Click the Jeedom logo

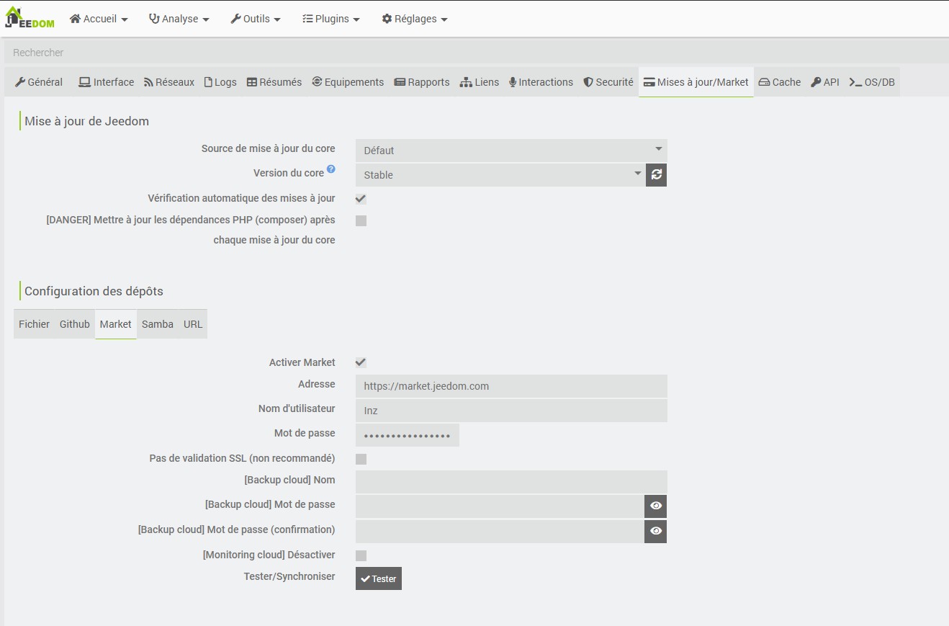coord(30,18)
